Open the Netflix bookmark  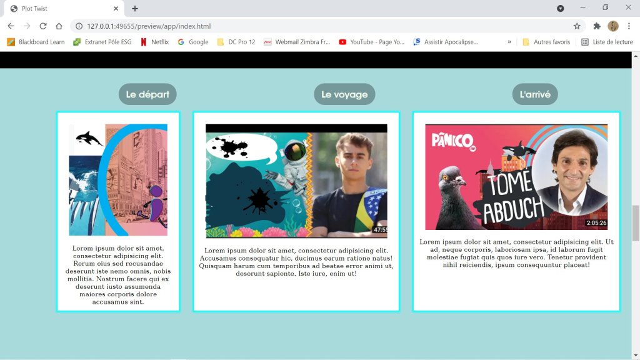pos(154,42)
